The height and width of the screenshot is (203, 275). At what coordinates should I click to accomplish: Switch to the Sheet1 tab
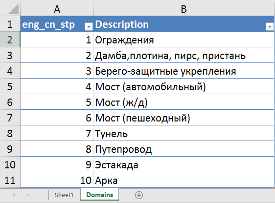pyautogui.click(x=64, y=195)
